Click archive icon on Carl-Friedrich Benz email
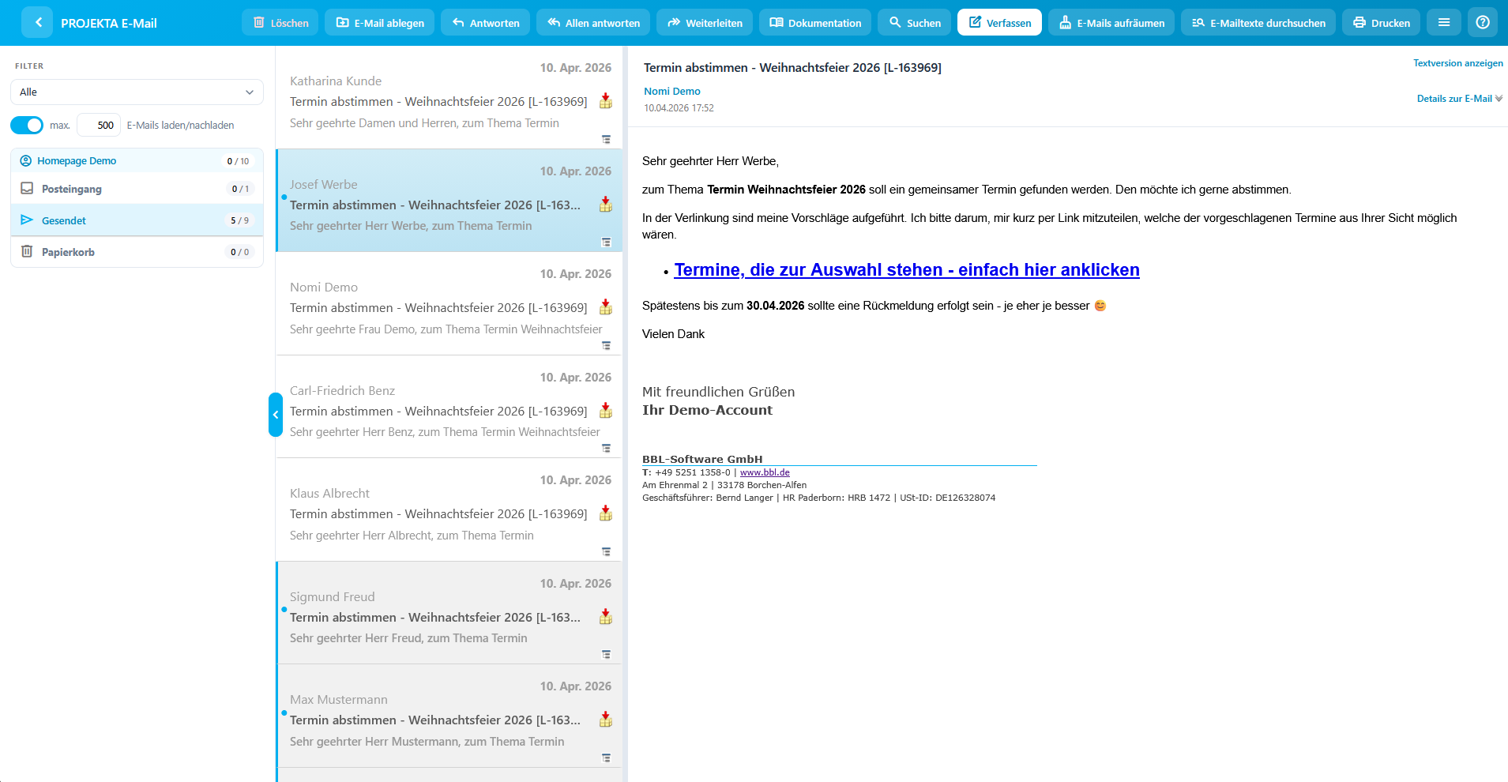1508x782 pixels. 606,411
